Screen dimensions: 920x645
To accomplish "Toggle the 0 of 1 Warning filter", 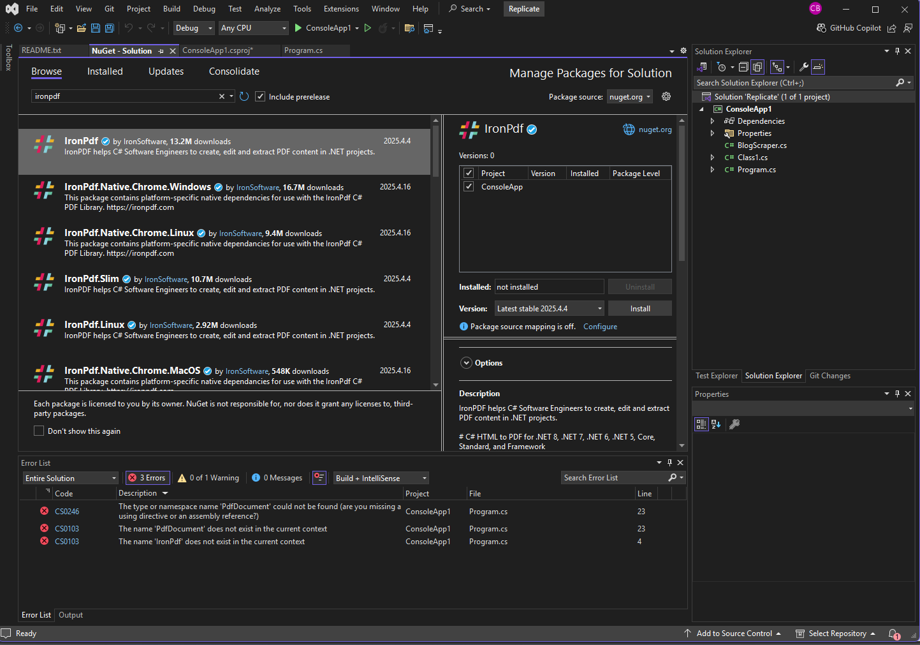I will (208, 478).
